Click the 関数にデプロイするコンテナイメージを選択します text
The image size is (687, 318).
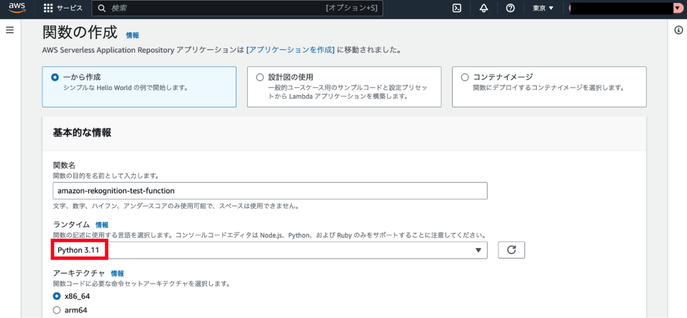tap(548, 88)
